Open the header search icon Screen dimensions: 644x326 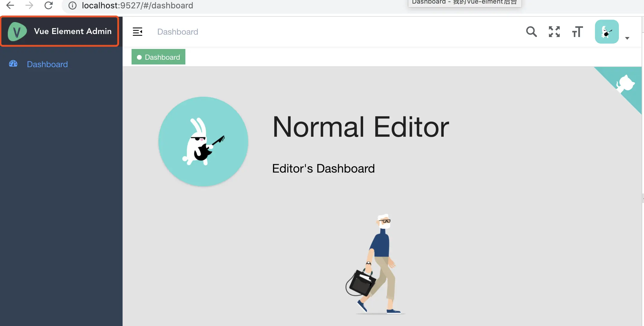[531, 32]
